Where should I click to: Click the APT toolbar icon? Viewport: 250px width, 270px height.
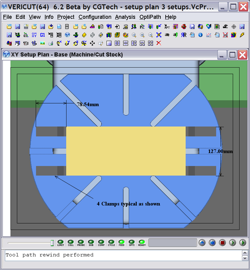(167, 27)
